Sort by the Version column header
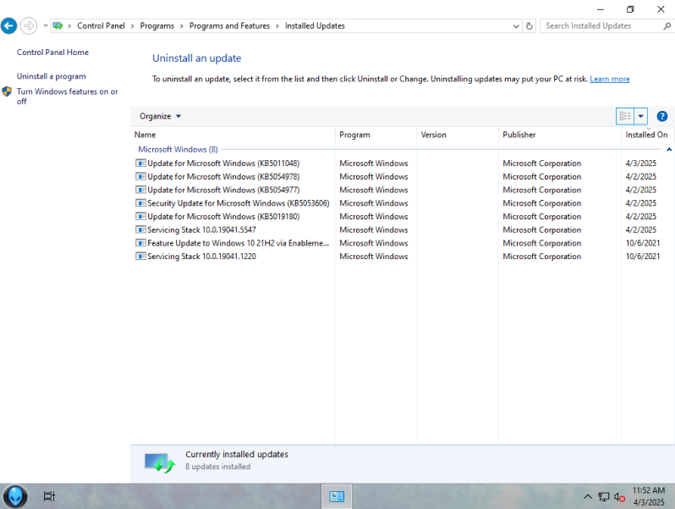 [457, 135]
